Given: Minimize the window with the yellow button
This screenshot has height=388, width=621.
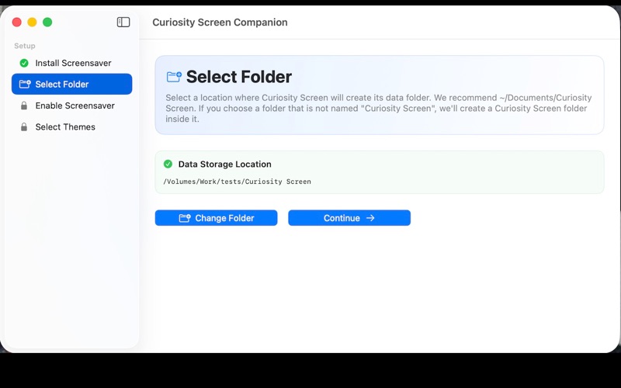Looking at the screenshot, I should click(x=32, y=23).
